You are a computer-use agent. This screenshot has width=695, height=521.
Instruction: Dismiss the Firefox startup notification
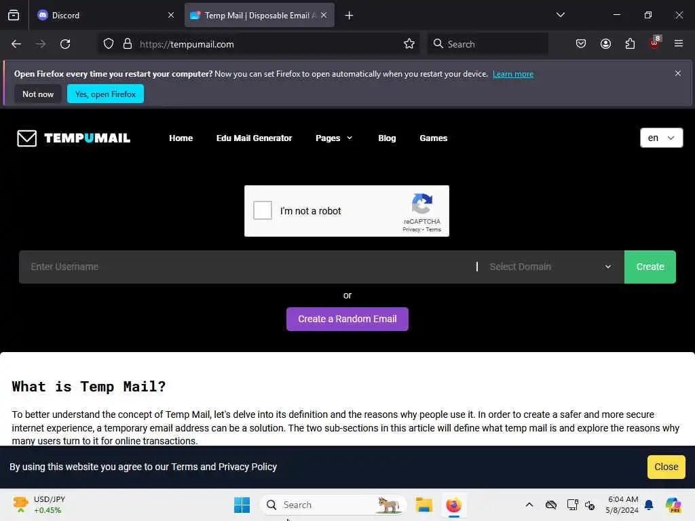[x=678, y=73]
